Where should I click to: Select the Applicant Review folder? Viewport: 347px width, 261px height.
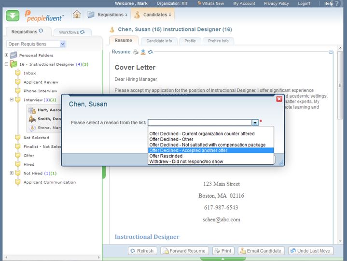(x=41, y=82)
